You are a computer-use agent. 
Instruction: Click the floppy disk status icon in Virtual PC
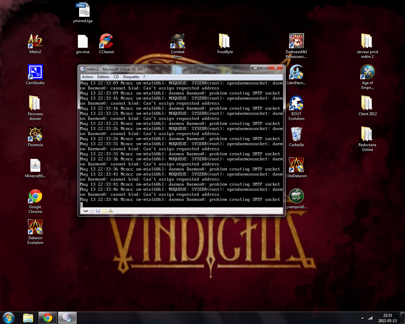coord(98,211)
